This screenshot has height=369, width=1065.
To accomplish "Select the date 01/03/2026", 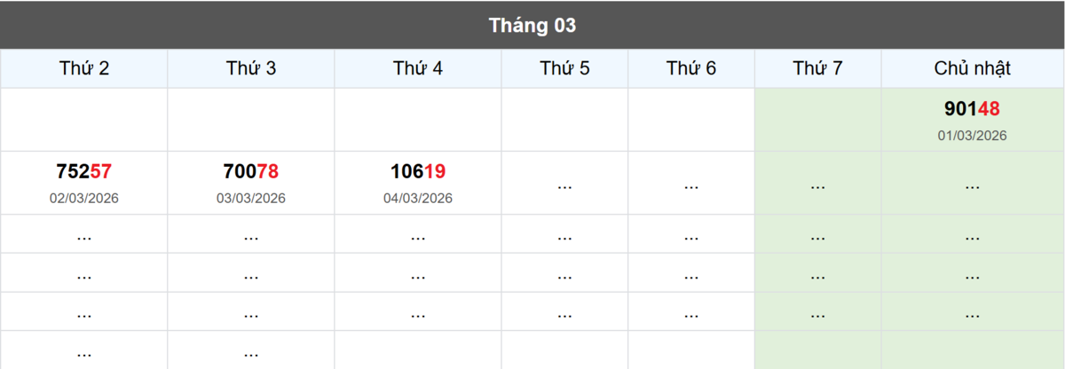I will [x=972, y=136].
